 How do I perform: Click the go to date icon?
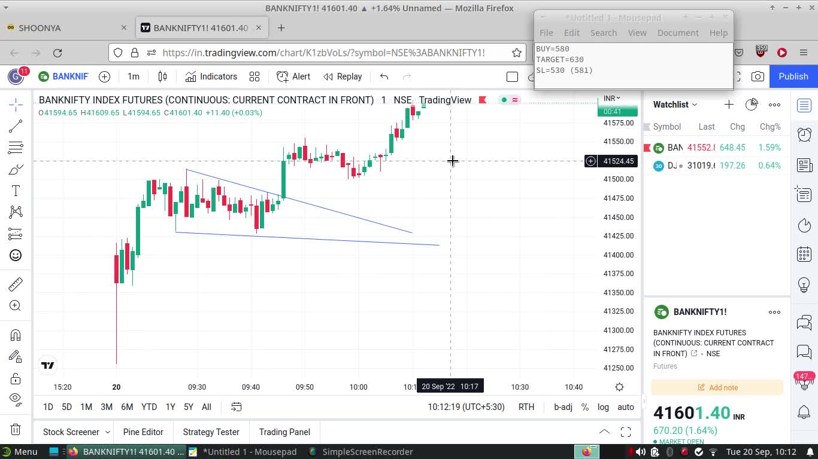[237, 407]
